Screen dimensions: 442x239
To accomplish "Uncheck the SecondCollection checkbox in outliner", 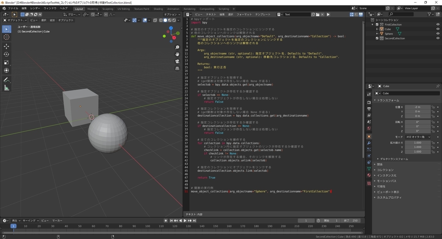I will pos(377,38).
